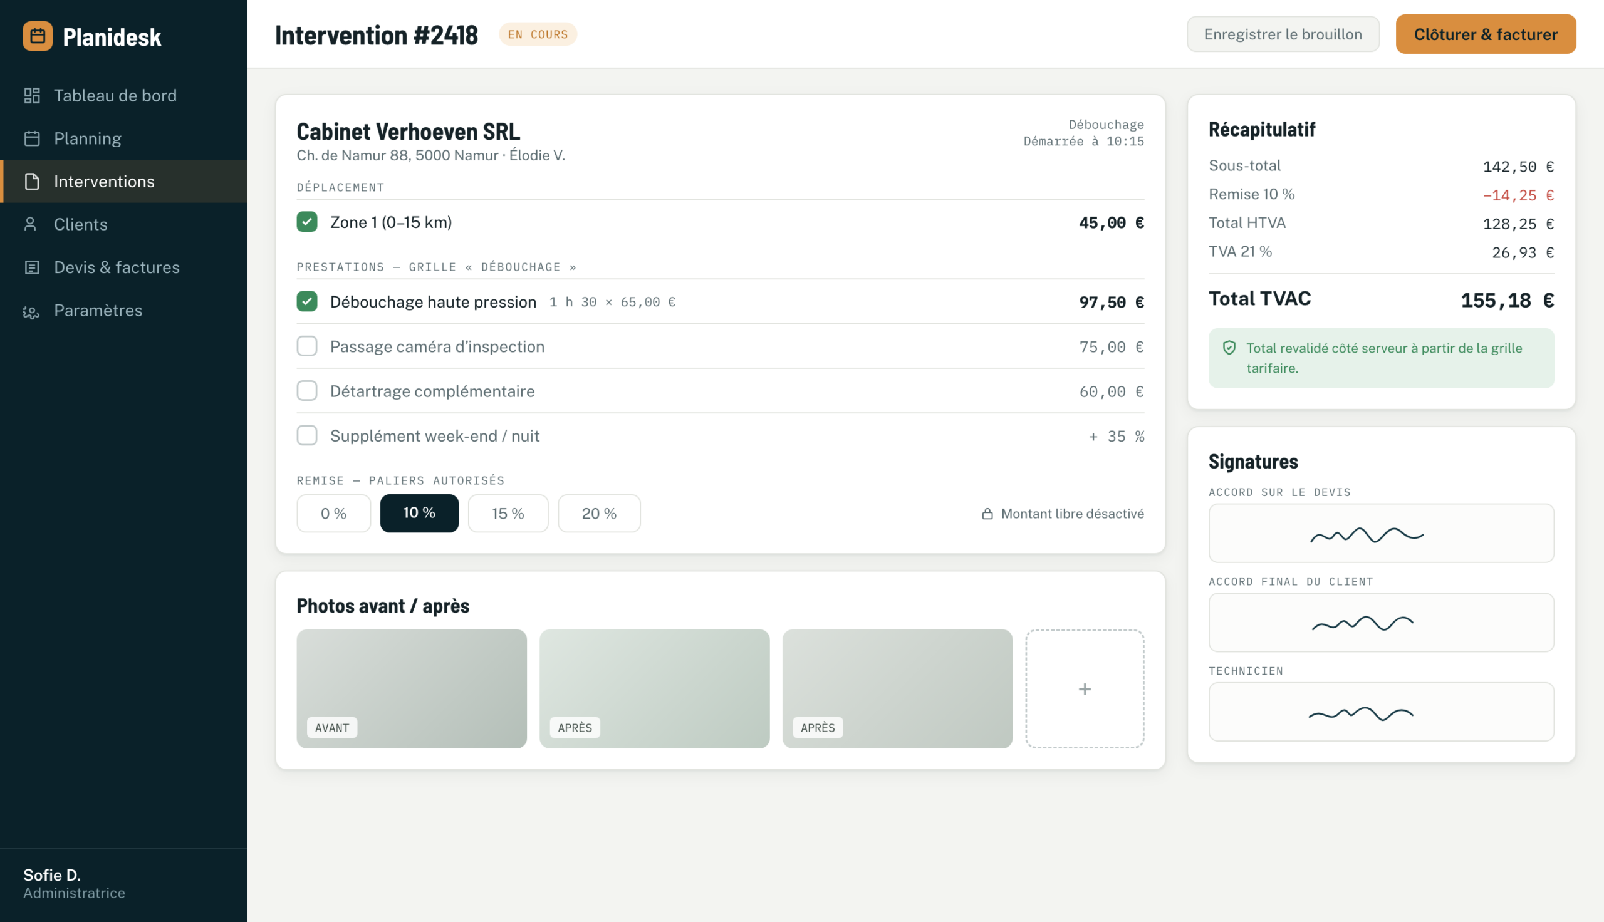
Task: Select the 20 % remise tier
Action: coord(599,514)
